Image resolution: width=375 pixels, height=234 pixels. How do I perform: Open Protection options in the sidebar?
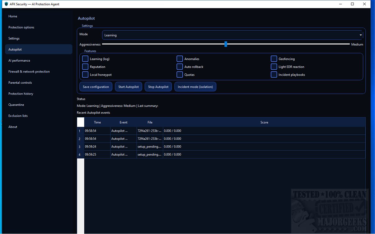click(x=21, y=27)
